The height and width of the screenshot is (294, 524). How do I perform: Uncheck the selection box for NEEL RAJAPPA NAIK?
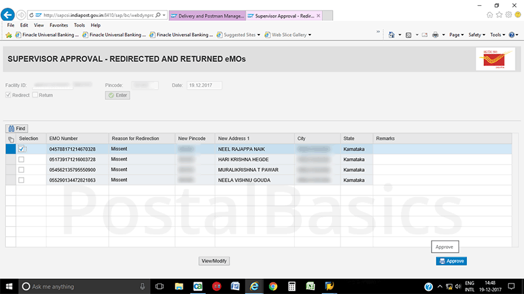click(22, 149)
